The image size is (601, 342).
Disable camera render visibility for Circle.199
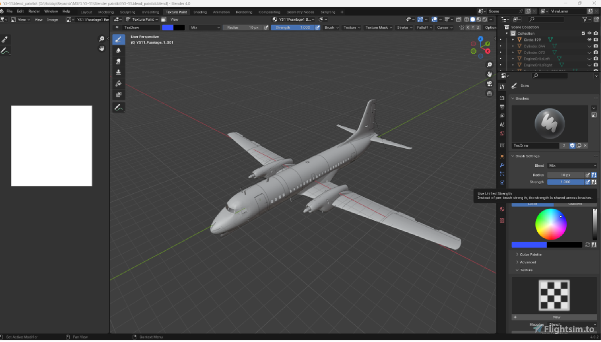(x=595, y=39)
